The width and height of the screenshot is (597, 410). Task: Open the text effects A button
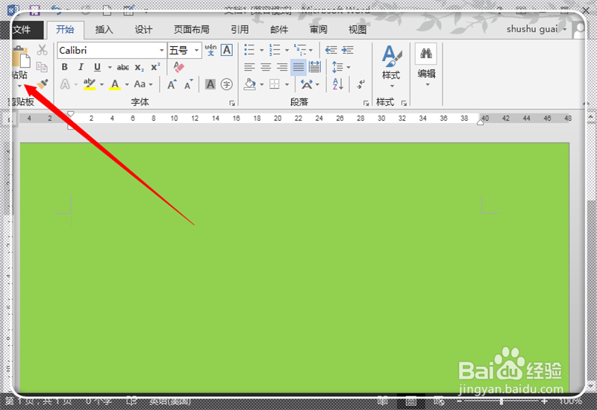click(x=65, y=84)
